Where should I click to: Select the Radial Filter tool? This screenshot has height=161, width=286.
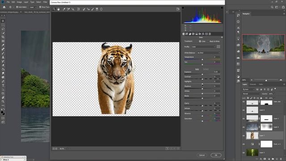101,9
